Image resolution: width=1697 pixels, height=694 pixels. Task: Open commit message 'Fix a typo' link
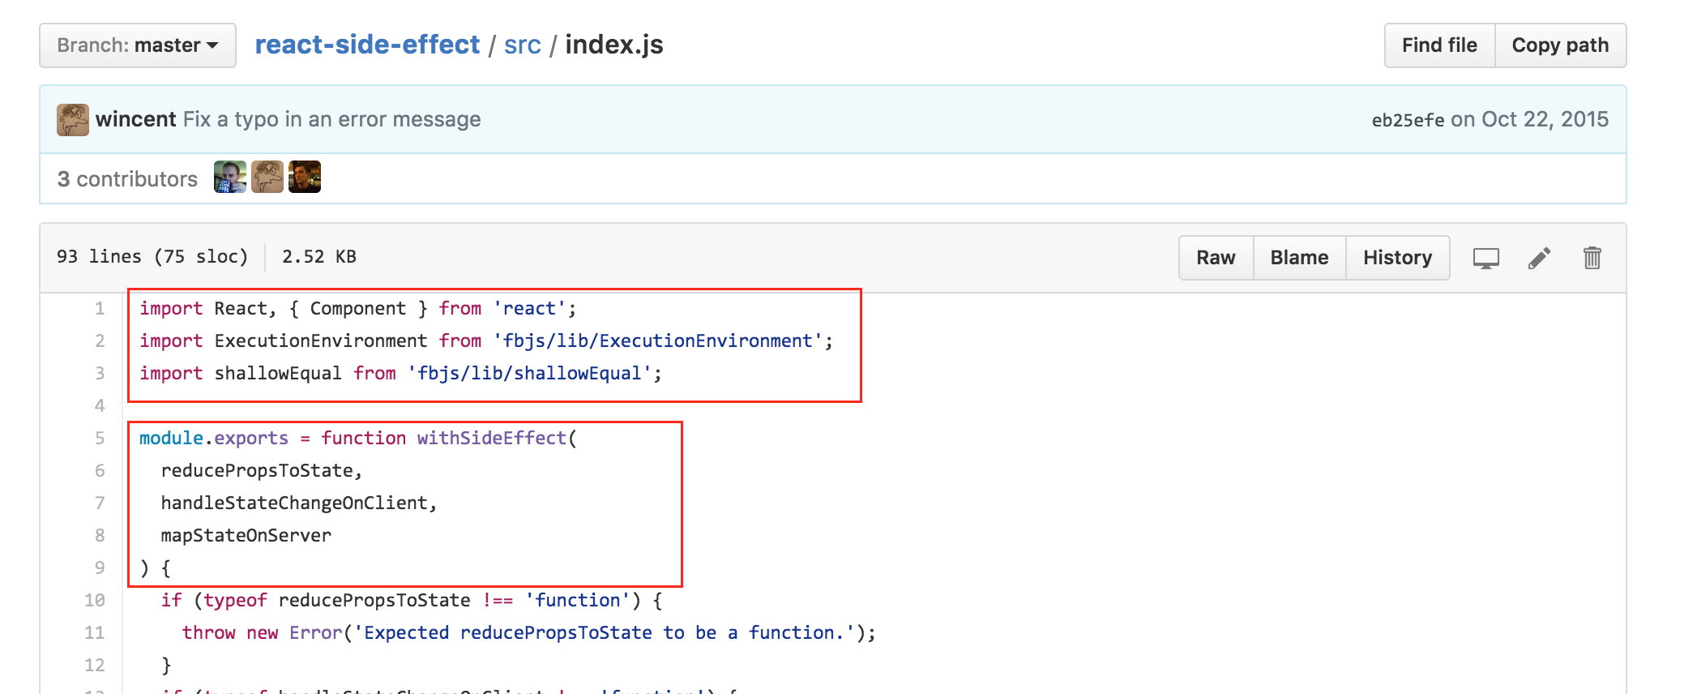tap(331, 119)
